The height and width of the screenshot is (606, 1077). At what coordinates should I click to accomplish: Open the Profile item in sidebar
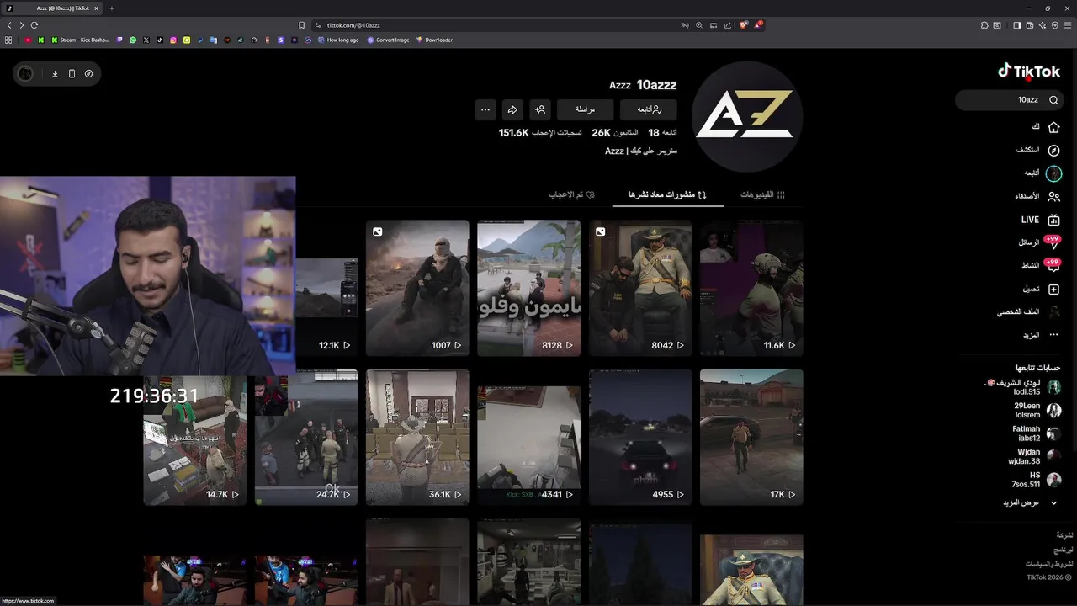pyautogui.click(x=1030, y=311)
